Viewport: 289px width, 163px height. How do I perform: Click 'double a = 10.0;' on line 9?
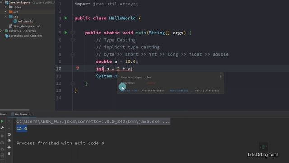[x=117, y=62]
